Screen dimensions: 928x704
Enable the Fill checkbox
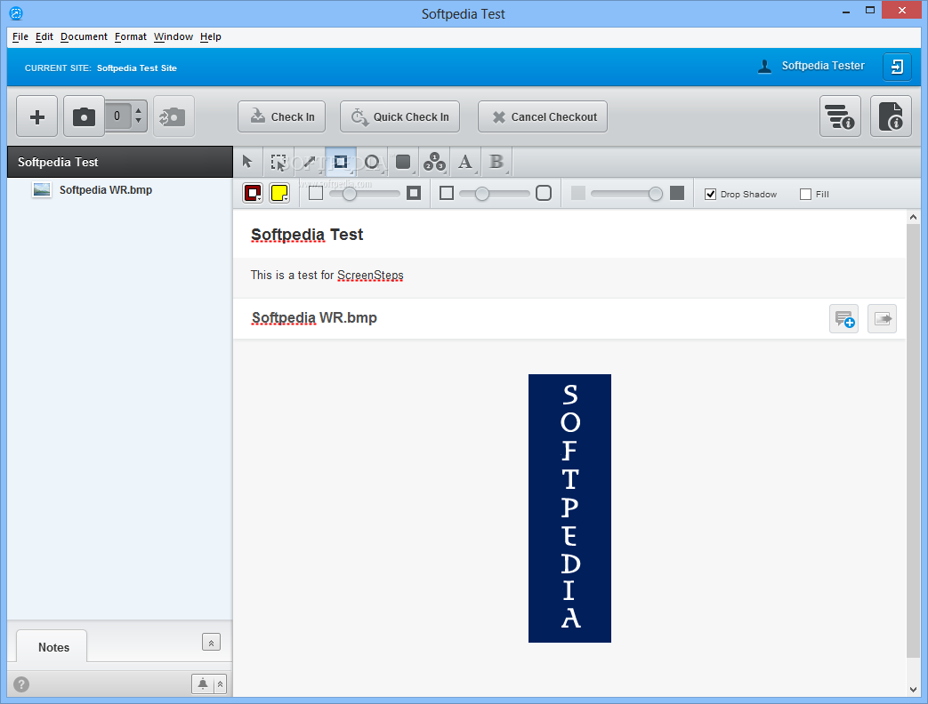(805, 194)
